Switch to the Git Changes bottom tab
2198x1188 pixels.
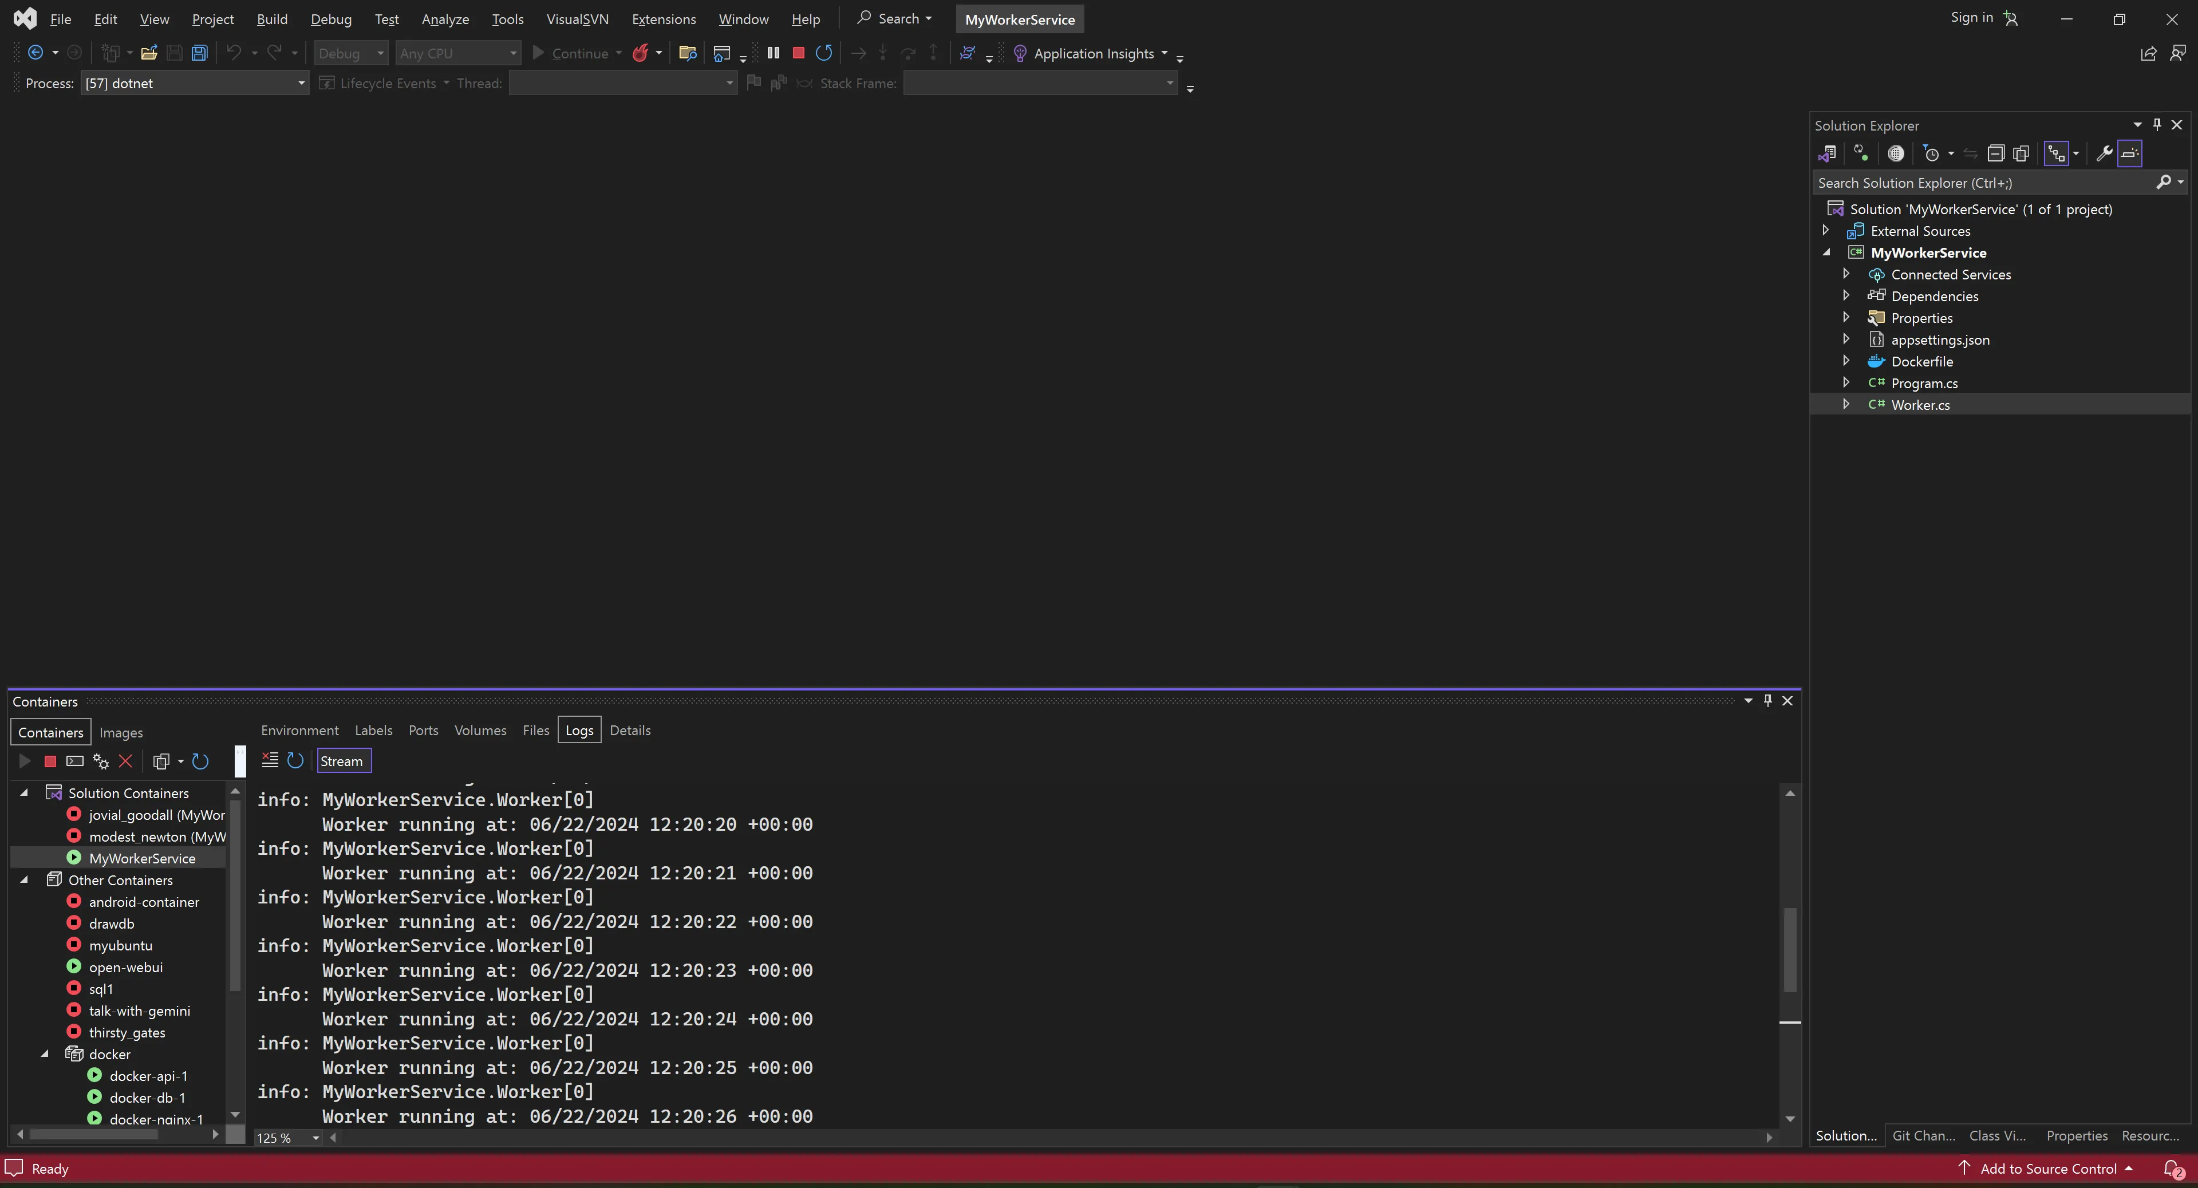[x=1923, y=1135]
